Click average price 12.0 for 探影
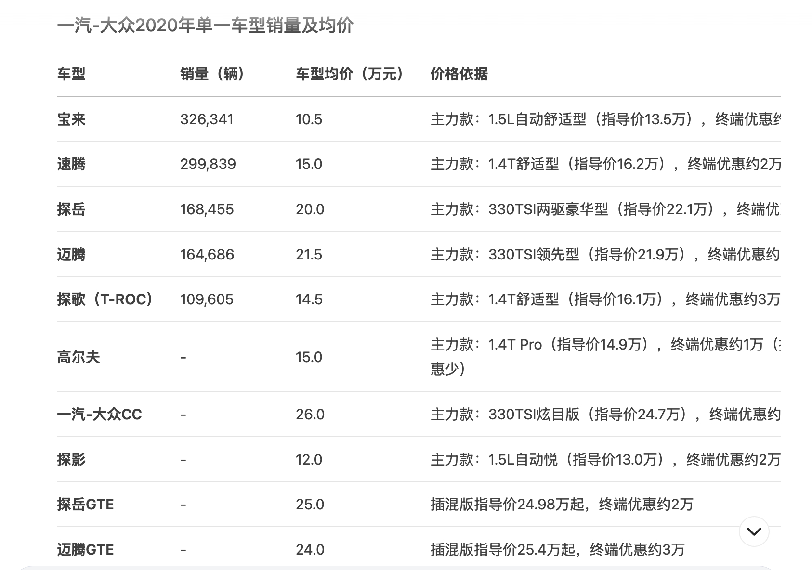The width and height of the screenshot is (812, 570). [309, 460]
